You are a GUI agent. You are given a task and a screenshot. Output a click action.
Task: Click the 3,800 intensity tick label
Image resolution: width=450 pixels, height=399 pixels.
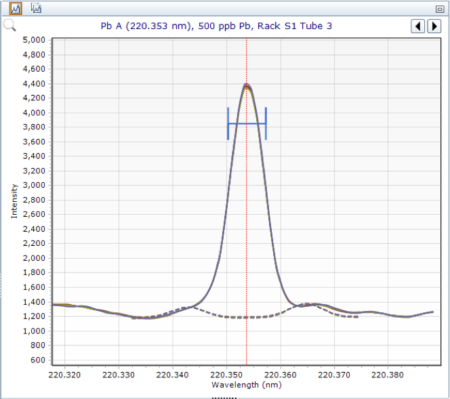tap(34, 127)
